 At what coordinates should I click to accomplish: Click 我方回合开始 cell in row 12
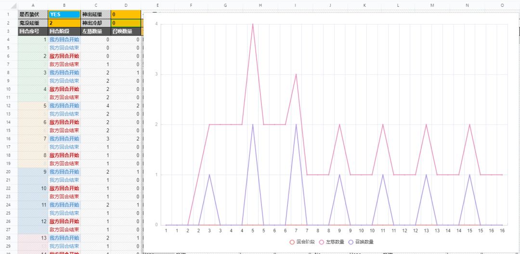coord(64,106)
